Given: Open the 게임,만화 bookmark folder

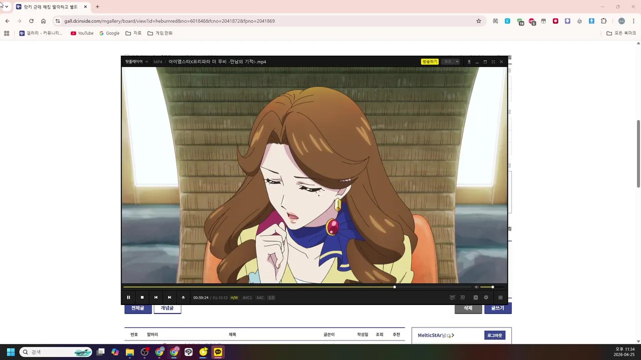Looking at the screenshot, I should click(x=160, y=33).
